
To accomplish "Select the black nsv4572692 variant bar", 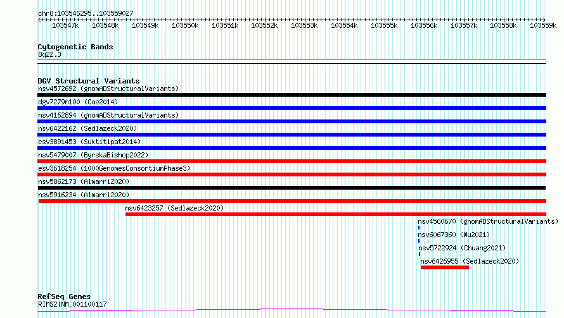I will click(x=292, y=95).
